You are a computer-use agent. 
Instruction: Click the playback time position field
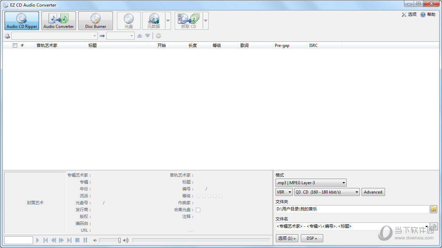coord(19,240)
